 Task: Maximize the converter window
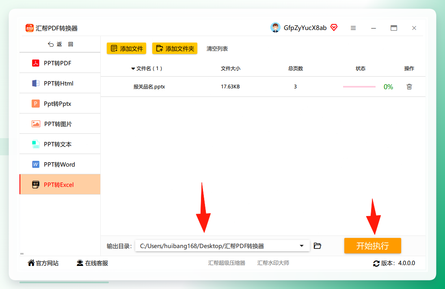click(393, 28)
